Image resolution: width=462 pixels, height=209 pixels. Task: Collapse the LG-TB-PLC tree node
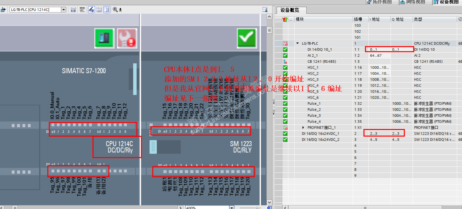pos(298,43)
